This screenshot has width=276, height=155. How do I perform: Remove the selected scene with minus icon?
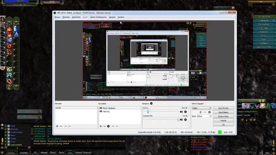point(61,126)
